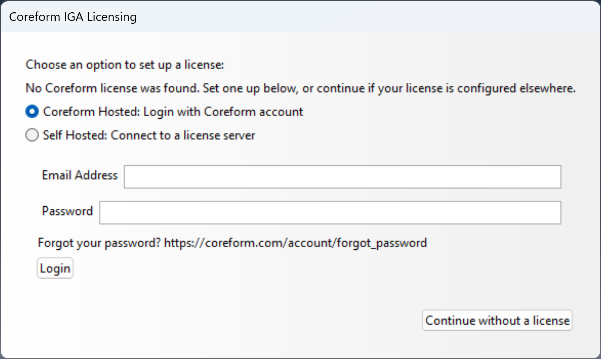This screenshot has width=601, height=359.
Task: Click the 'Coreform Hosted:' label prefix
Action: coord(91,112)
